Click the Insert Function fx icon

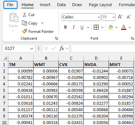click(x=62, y=49)
